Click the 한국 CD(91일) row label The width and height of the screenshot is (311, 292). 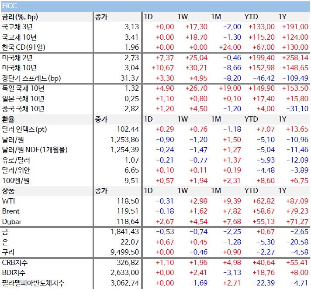pos(24,47)
